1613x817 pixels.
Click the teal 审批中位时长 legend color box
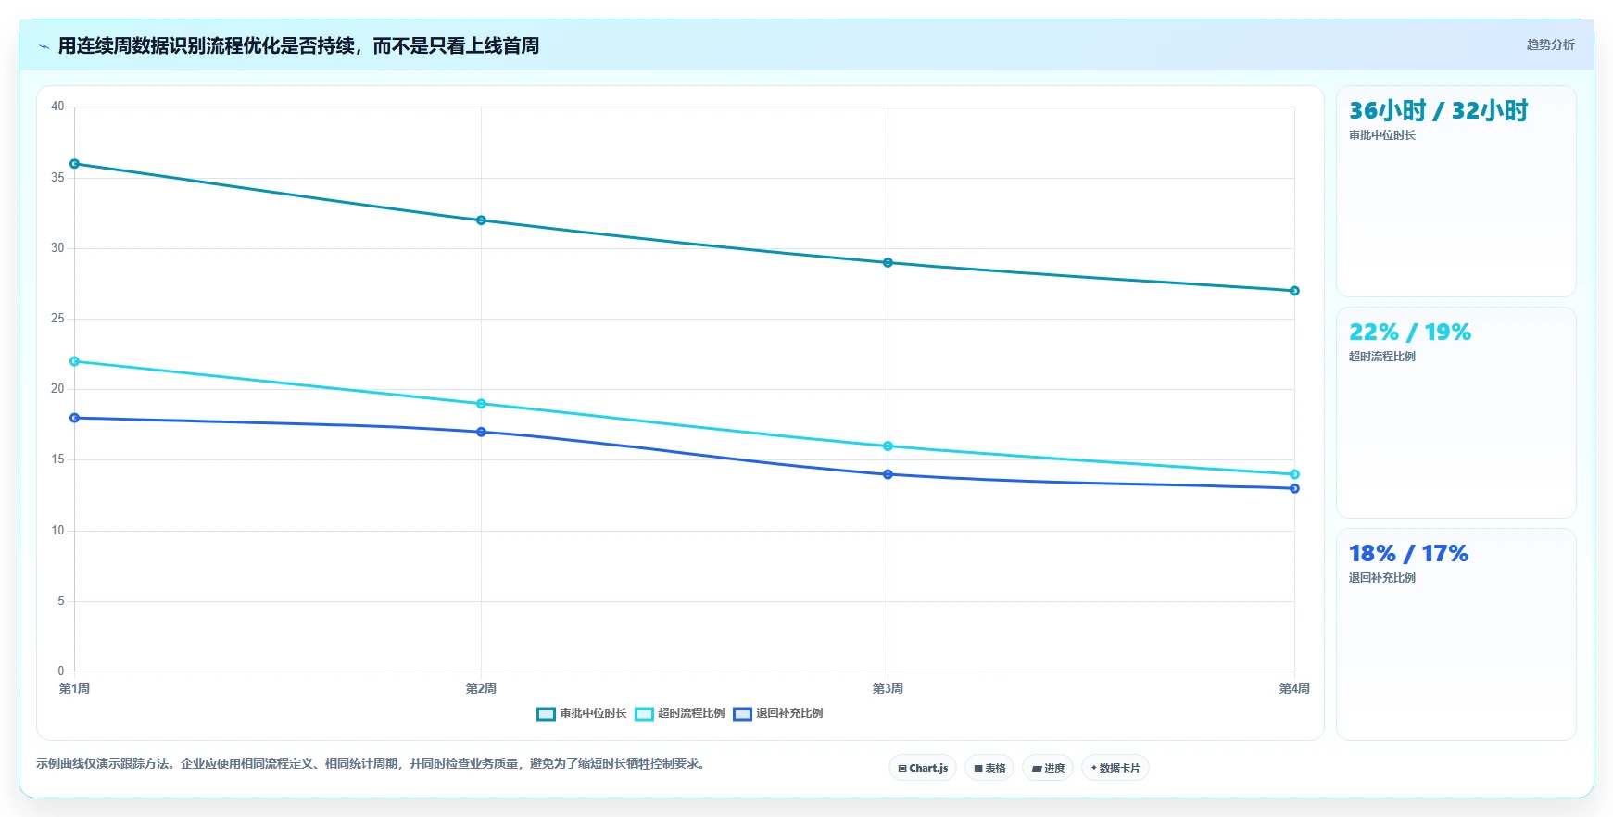[x=546, y=714]
